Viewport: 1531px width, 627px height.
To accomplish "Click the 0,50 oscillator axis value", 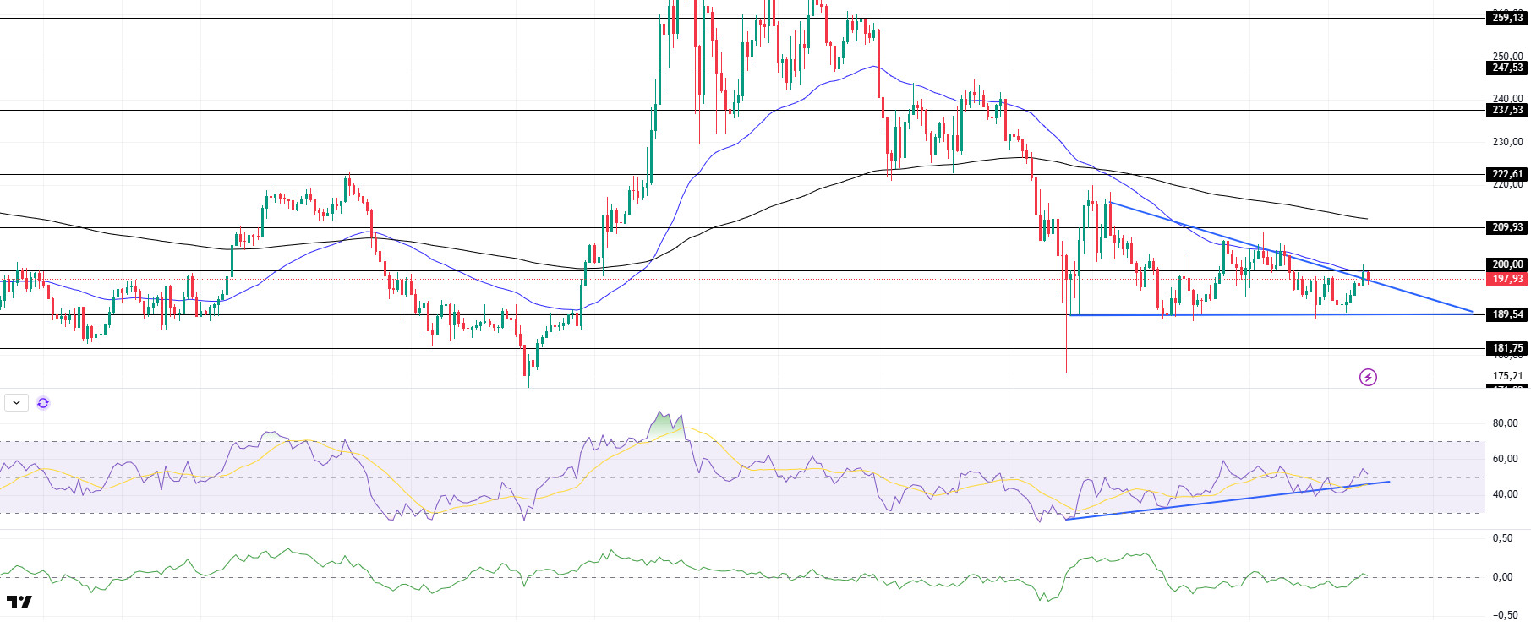I will pyautogui.click(x=1502, y=538).
